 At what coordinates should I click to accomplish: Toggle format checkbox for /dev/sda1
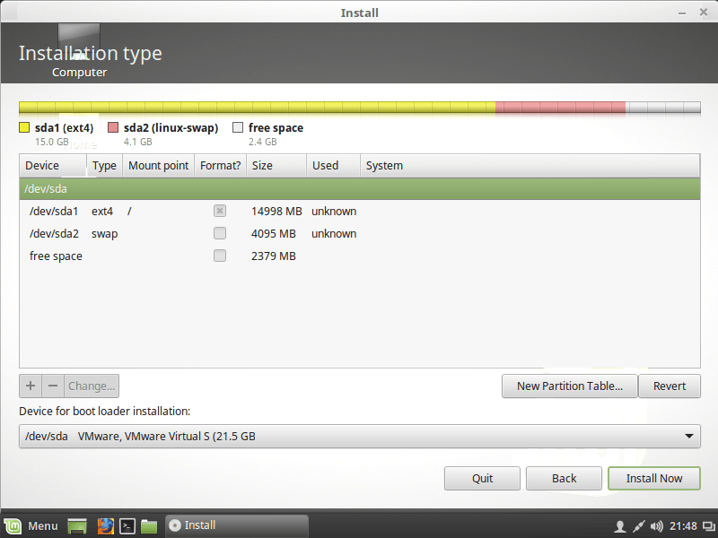tap(220, 211)
